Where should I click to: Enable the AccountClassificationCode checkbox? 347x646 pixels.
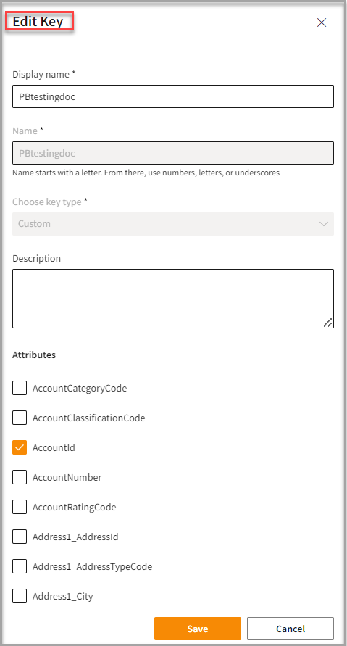pyautogui.click(x=20, y=418)
